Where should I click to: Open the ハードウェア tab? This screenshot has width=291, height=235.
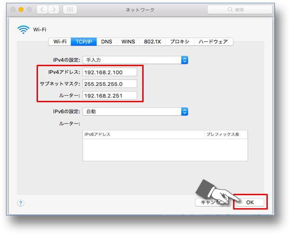tap(214, 42)
